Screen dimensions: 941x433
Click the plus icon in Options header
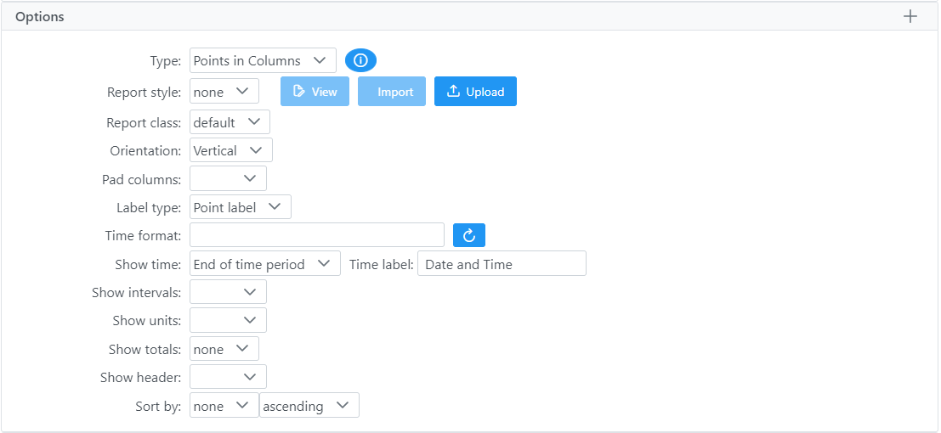click(910, 16)
